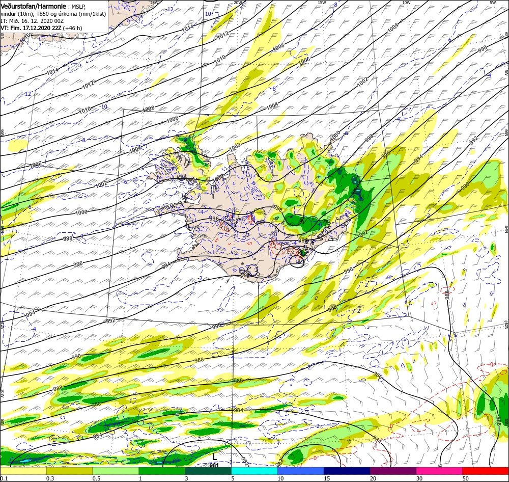The width and height of the screenshot is (509, 482).
Task: Click the '25W' longitude label at top
Action: [x=154, y=3]
